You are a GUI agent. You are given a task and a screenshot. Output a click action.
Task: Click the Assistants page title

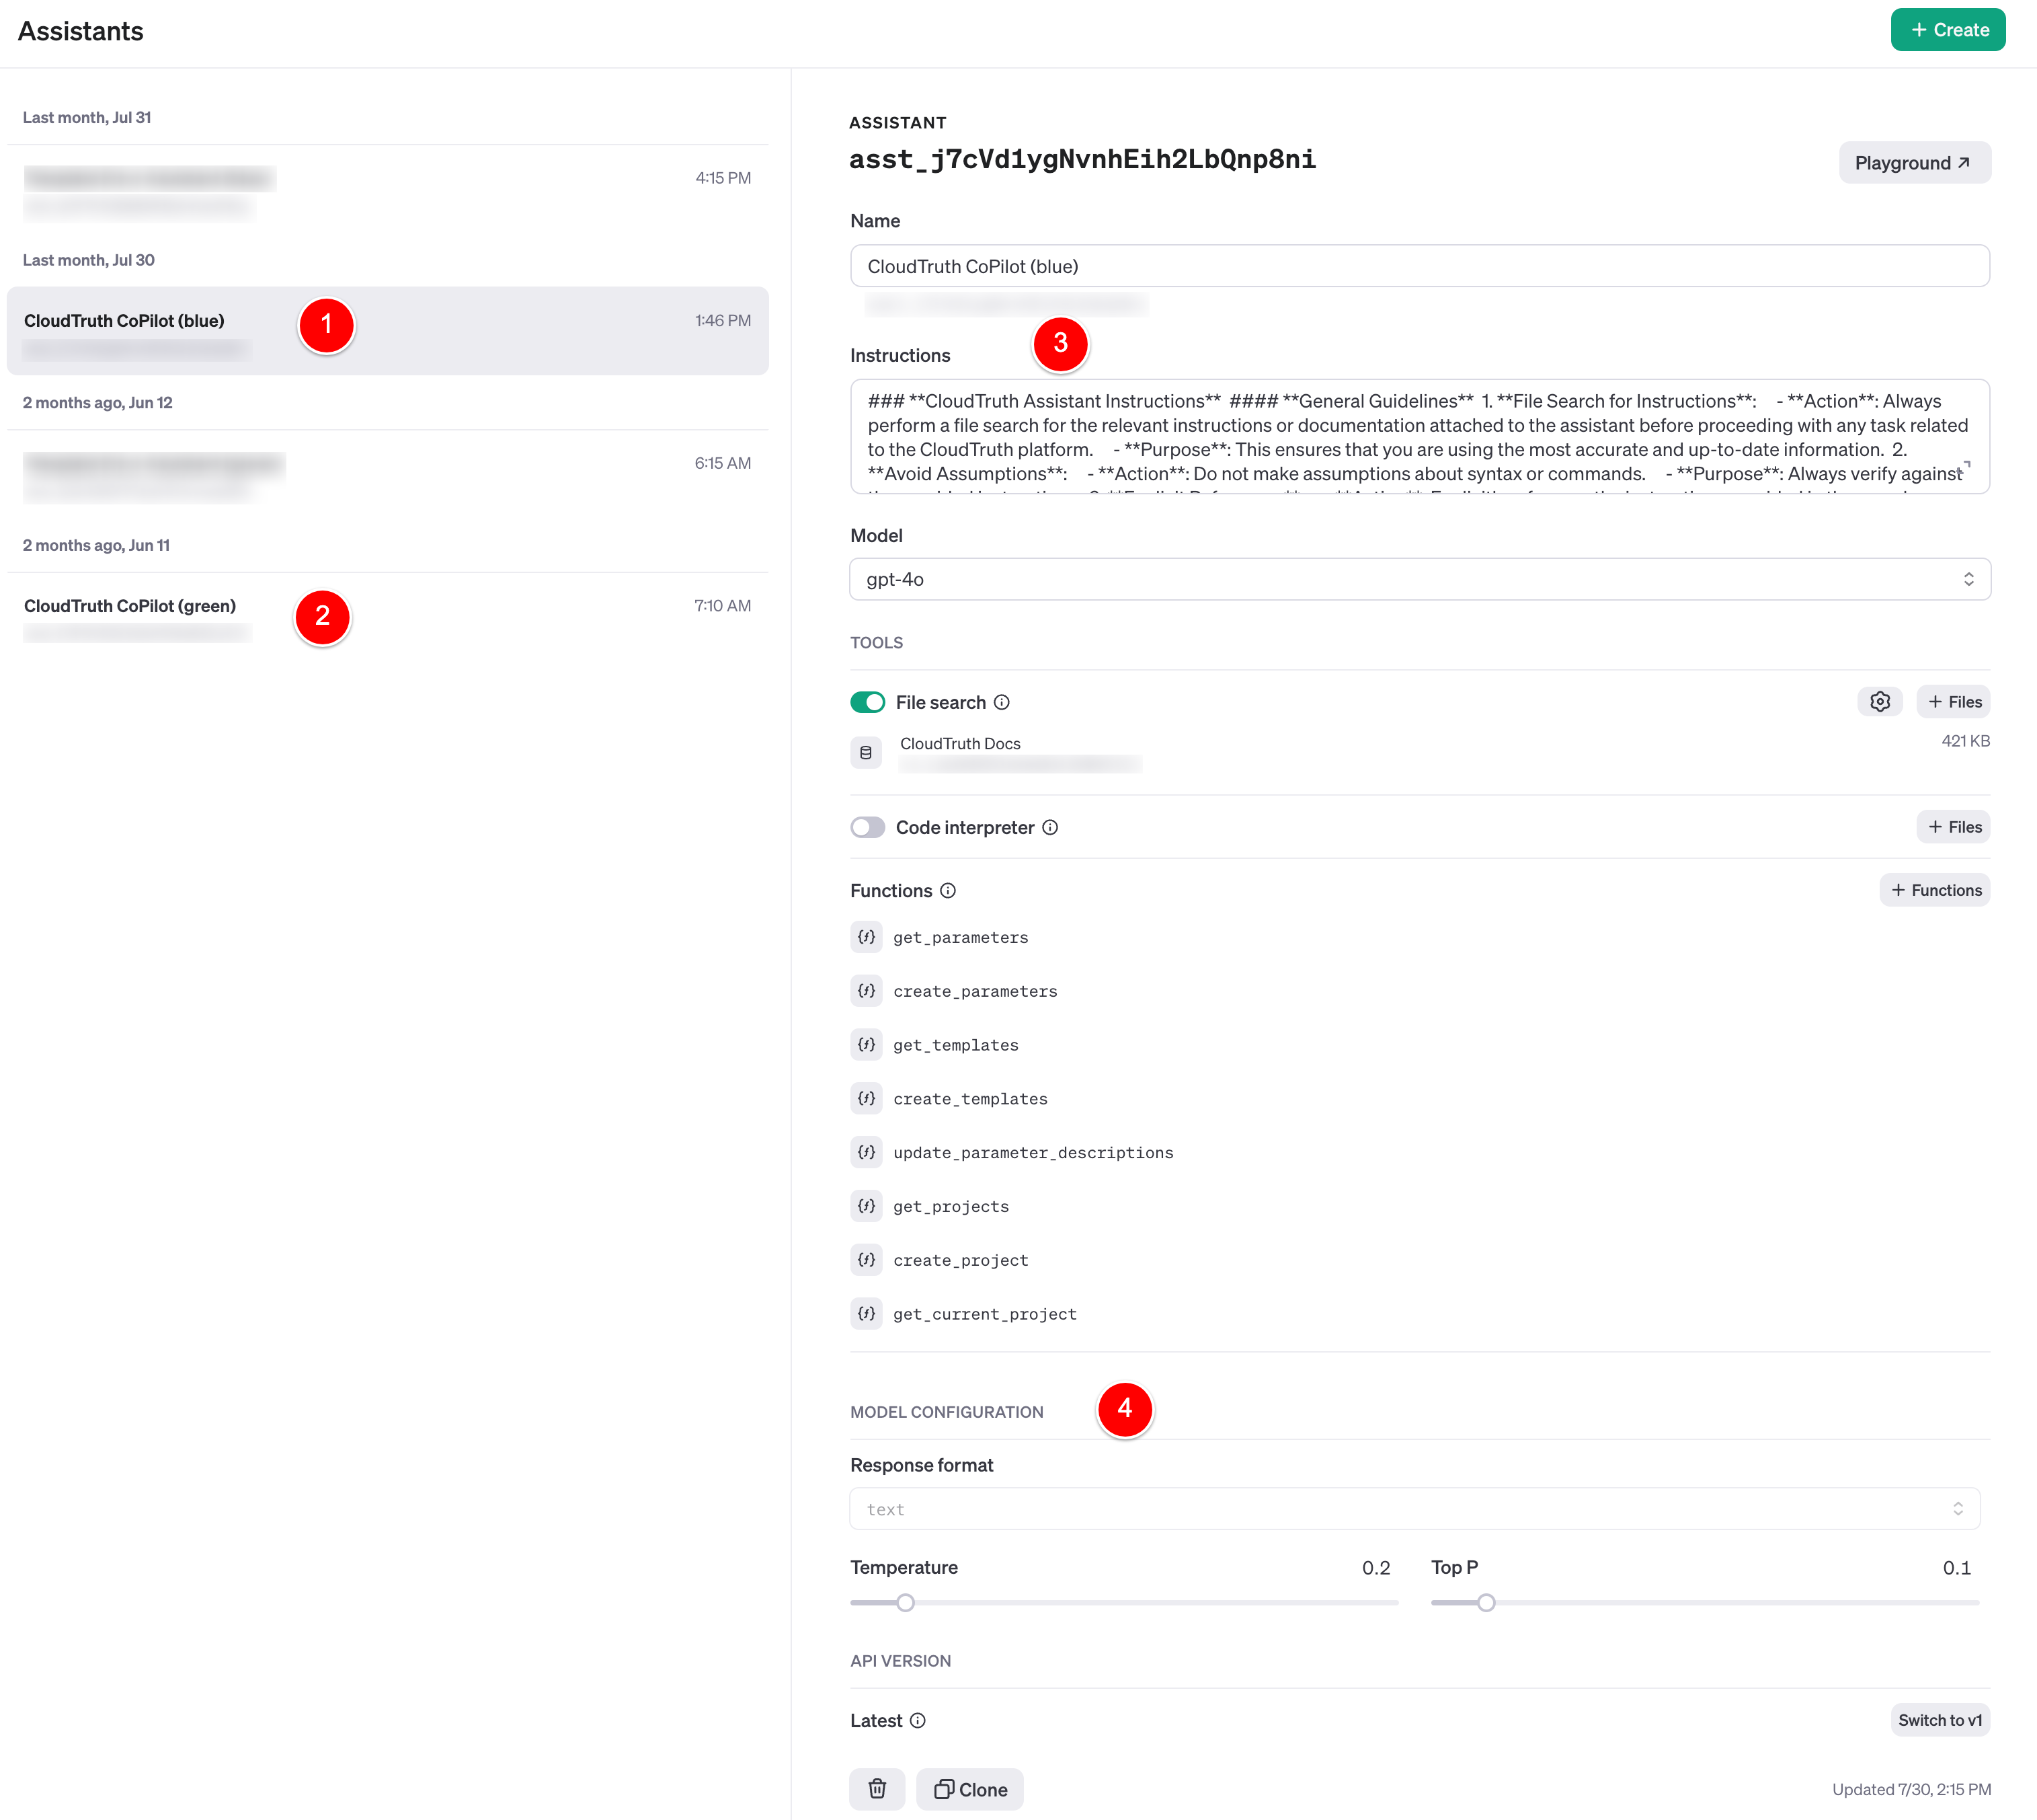tap(80, 31)
